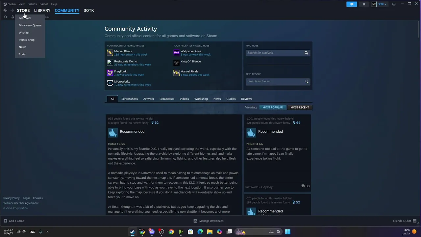Switch to the community News tab
The width and height of the screenshot is (421, 237).
(x=217, y=99)
